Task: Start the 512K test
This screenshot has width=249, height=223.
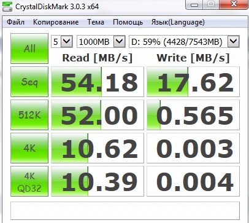Action: [x=29, y=115]
